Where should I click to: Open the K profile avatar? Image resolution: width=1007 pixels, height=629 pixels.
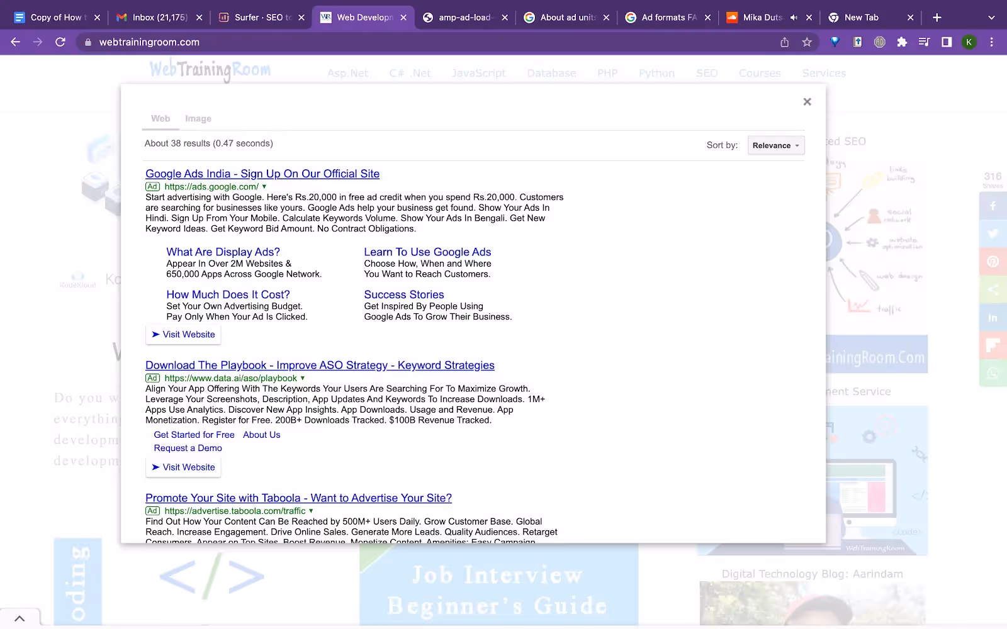click(969, 42)
